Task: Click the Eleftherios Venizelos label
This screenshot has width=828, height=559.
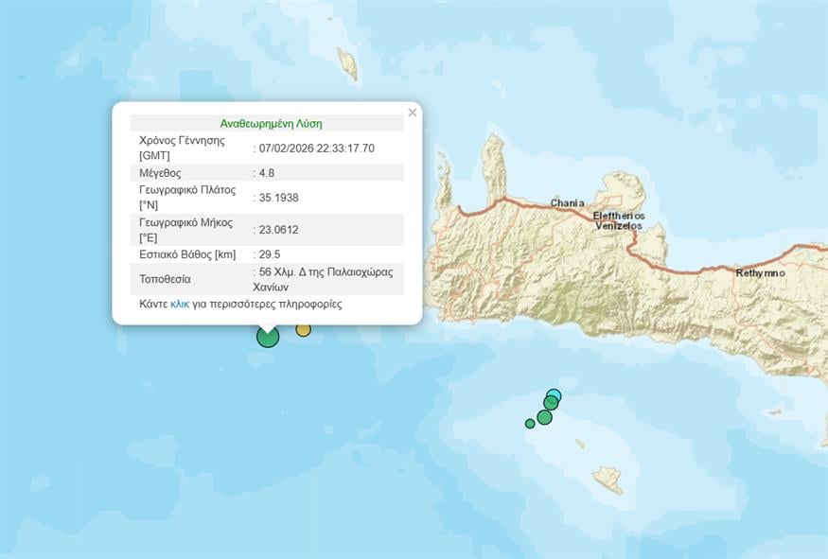Action: tap(619, 220)
